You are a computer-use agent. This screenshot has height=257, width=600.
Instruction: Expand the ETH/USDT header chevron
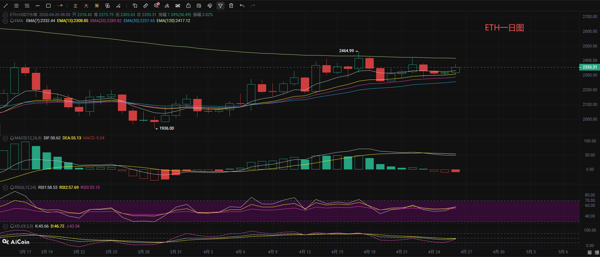coord(5,15)
